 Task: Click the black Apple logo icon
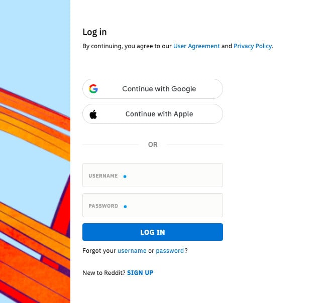pos(93,114)
